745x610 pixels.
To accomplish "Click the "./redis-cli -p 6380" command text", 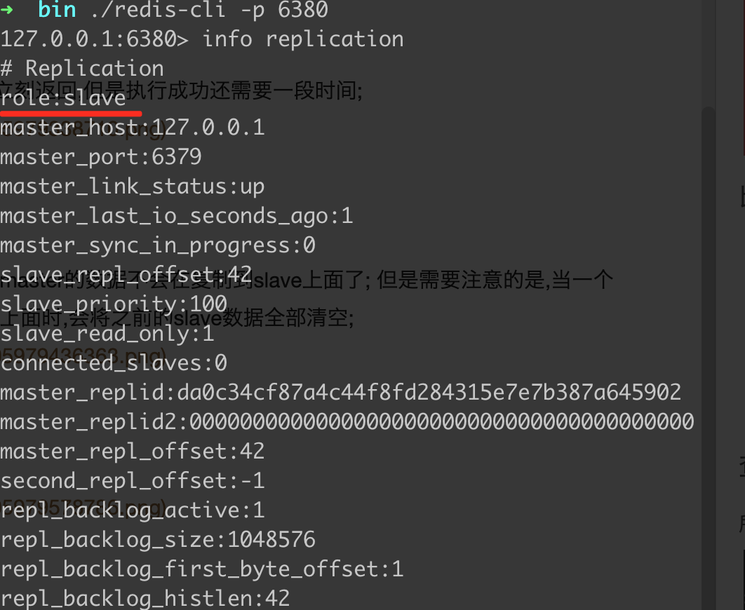I will pyautogui.click(x=209, y=11).
